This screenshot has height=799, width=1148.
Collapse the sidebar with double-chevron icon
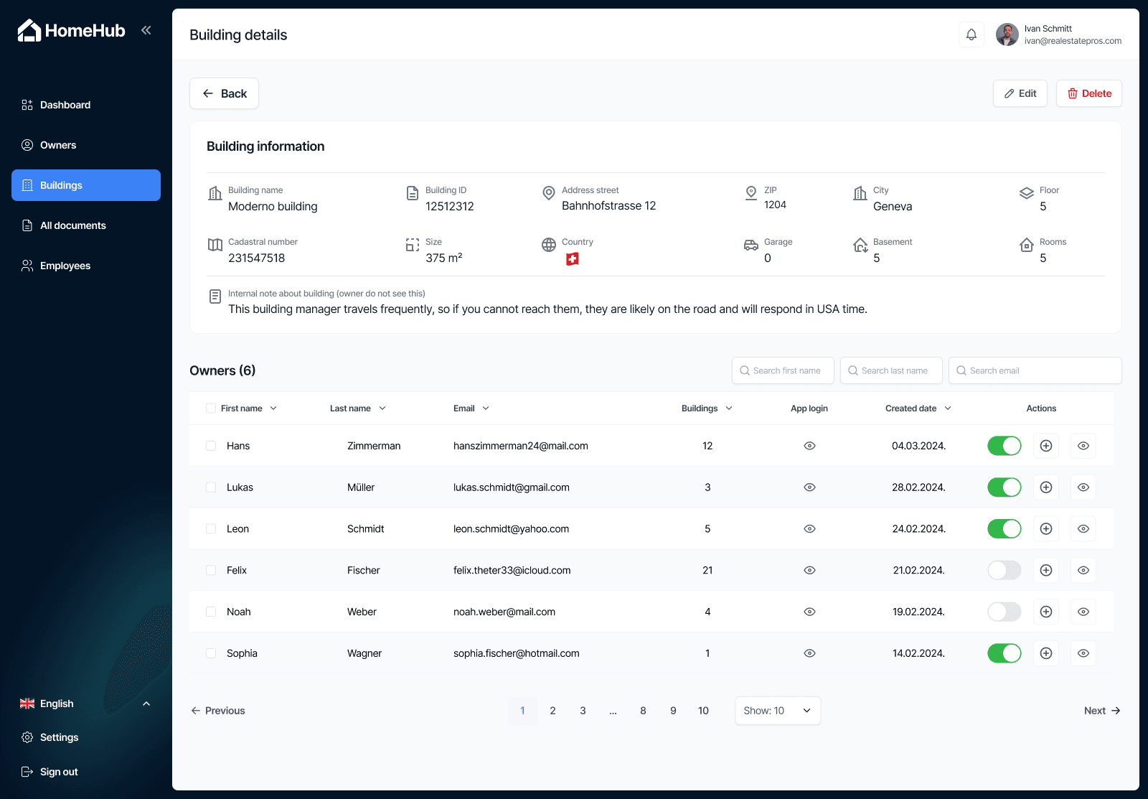click(146, 30)
